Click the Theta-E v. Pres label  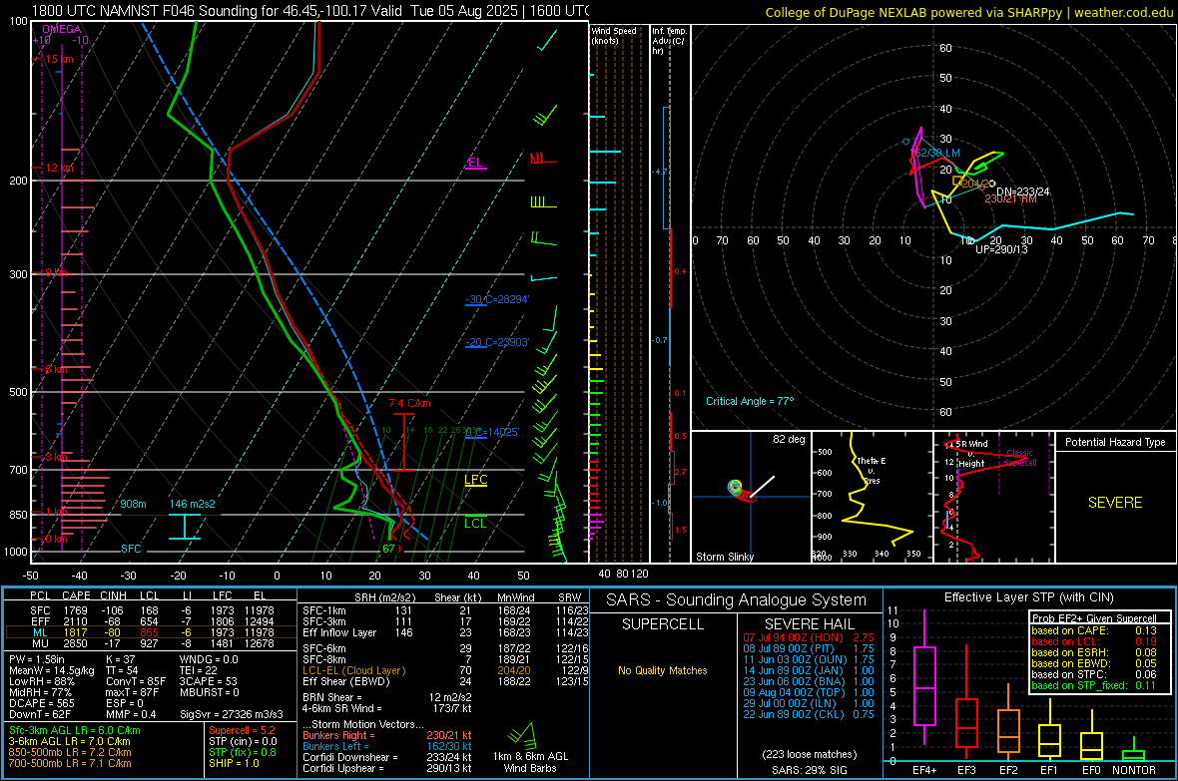coord(871,470)
